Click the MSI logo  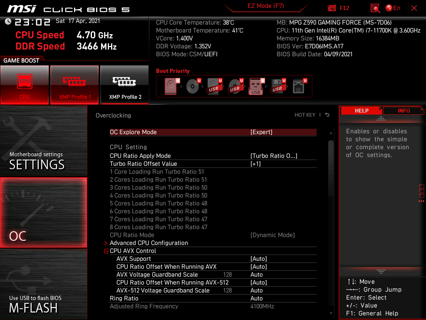pyautogui.click(x=22, y=9)
